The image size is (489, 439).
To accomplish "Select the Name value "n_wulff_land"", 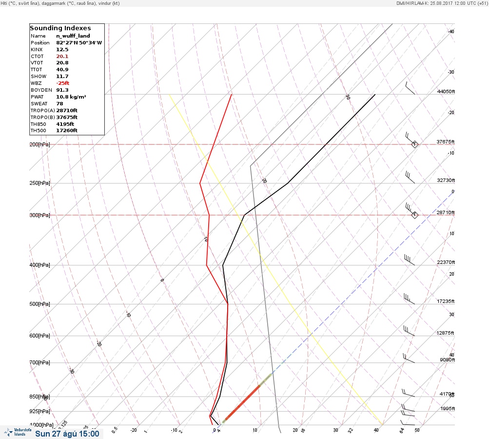I will point(73,36).
